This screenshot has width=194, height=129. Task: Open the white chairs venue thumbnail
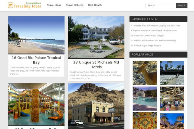click(172, 73)
